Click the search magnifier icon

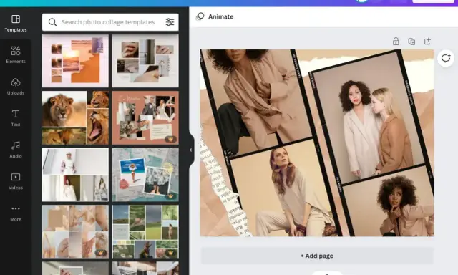tap(52, 22)
